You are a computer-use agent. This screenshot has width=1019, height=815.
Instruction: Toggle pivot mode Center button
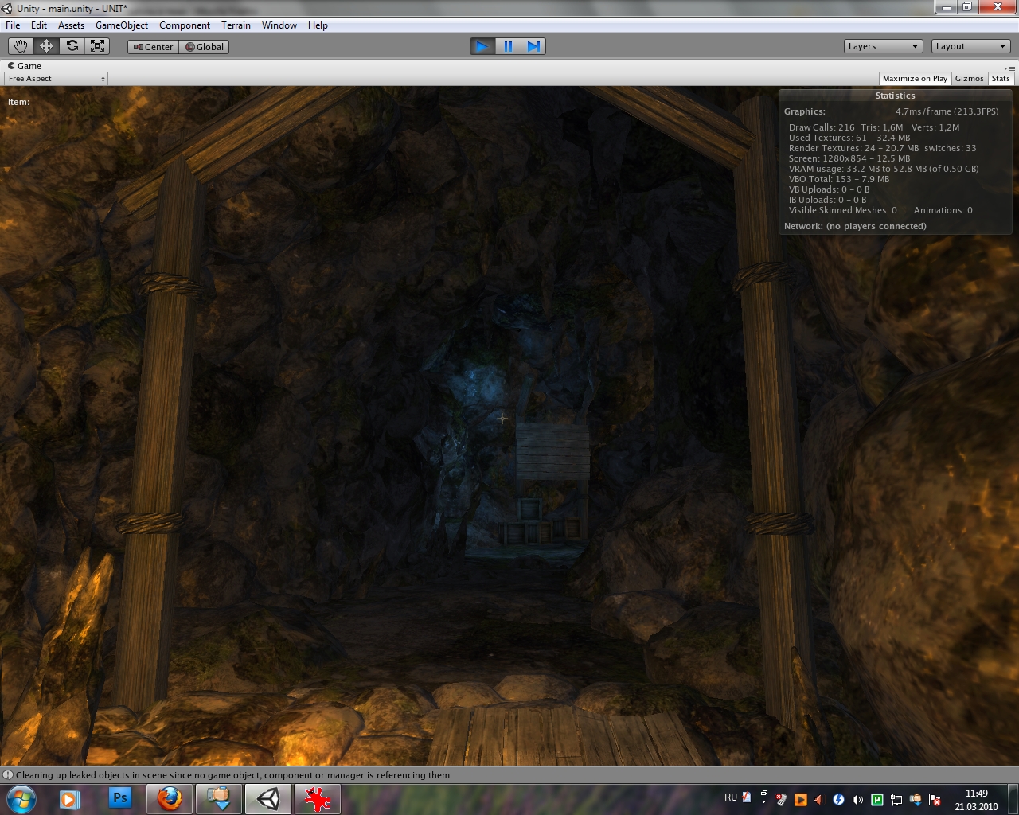click(x=154, y=47)
